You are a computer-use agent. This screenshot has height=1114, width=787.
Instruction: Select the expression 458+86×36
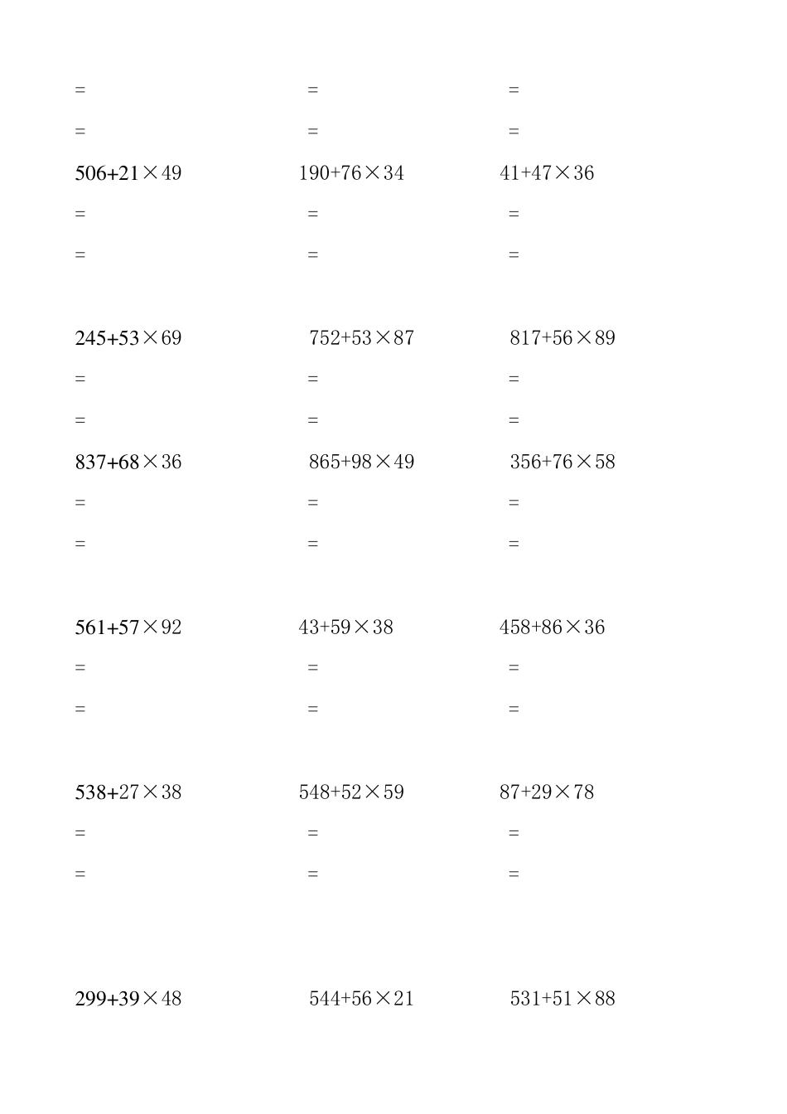tap(552, 627)
